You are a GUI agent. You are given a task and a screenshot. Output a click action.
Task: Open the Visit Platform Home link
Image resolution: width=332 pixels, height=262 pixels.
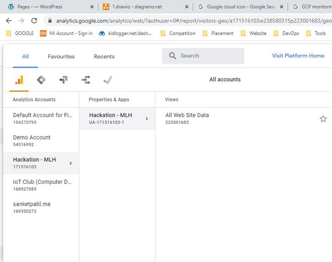pos(298,56)
